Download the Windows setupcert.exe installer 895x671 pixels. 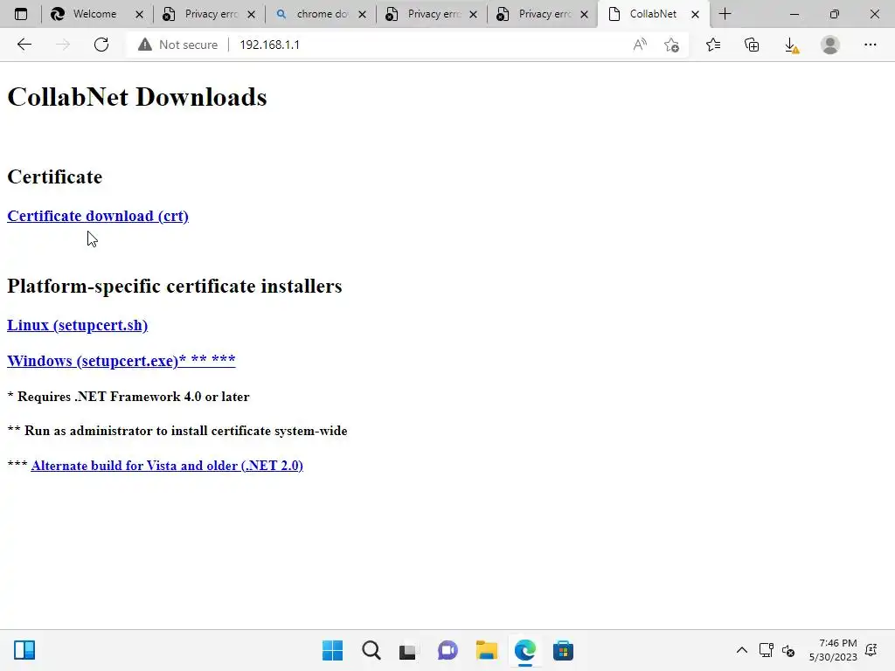point(121,361)
